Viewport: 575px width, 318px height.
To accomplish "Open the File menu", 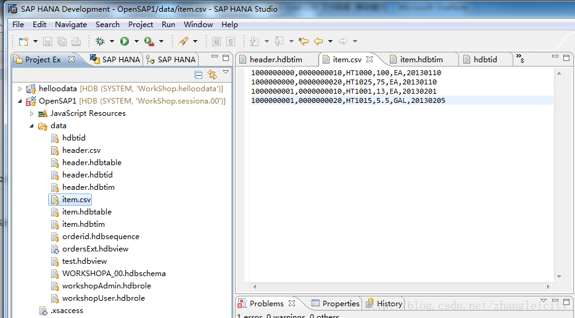I will click(x=18, y=25).
